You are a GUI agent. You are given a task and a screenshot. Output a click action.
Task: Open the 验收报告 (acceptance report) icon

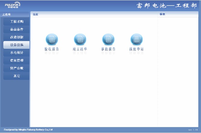point(52,39)
